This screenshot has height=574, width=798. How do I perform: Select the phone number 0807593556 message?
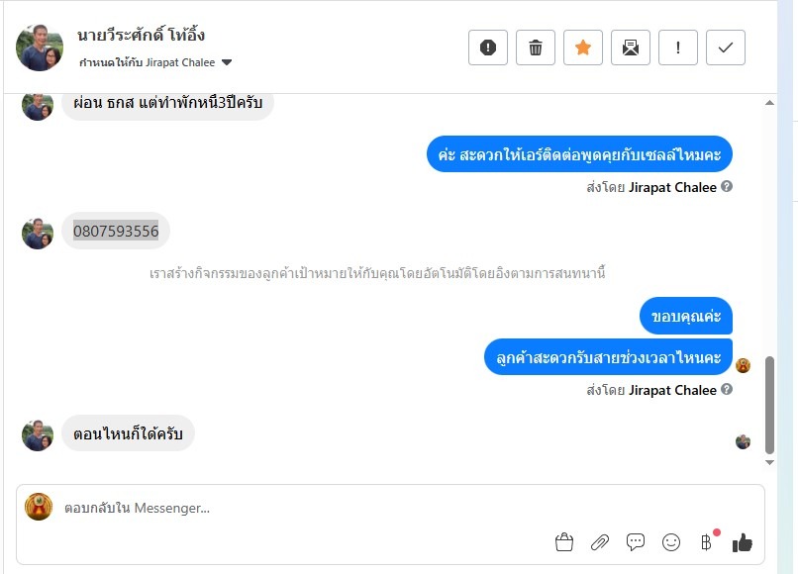tap(116, 232)
